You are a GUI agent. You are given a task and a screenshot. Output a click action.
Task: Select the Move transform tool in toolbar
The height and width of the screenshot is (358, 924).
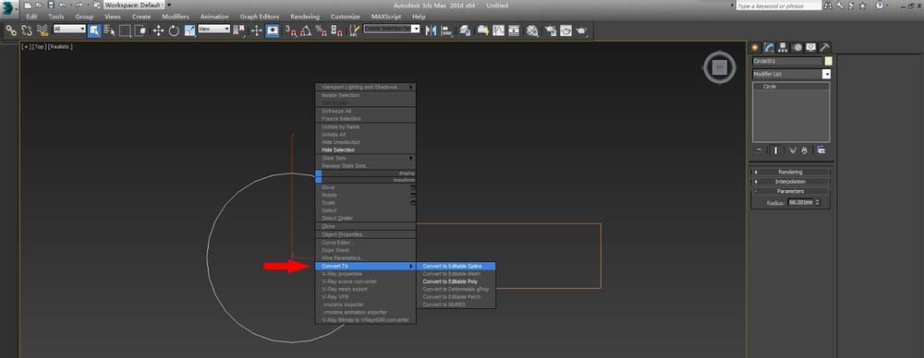(158, 31)
